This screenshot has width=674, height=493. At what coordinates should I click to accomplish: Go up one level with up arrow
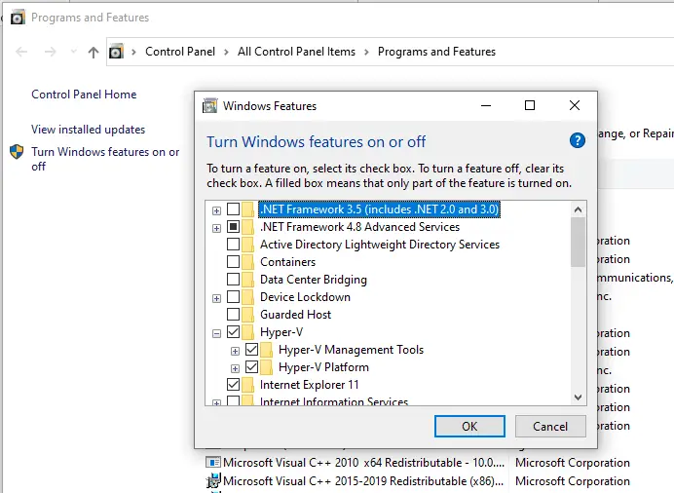[94, 52]
